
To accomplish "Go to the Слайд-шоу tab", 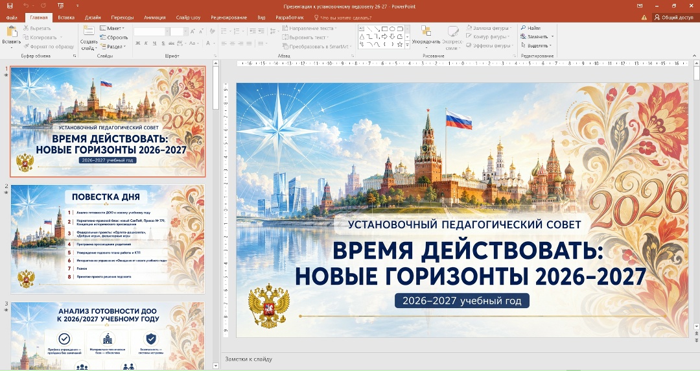I will coord(188,18).
